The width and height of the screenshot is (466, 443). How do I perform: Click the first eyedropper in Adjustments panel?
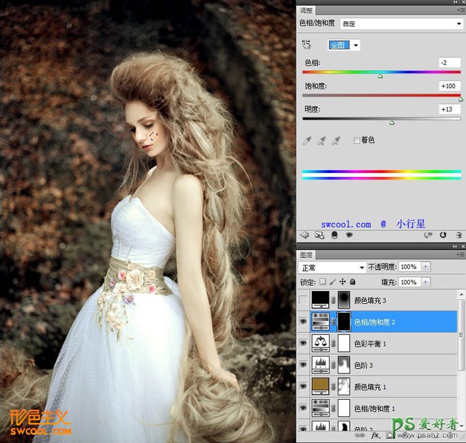pyautogui.click(x=307, y=140)
